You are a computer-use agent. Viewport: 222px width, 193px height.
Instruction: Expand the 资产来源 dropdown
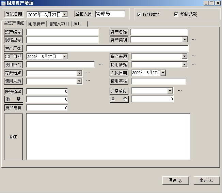point(184,56)
